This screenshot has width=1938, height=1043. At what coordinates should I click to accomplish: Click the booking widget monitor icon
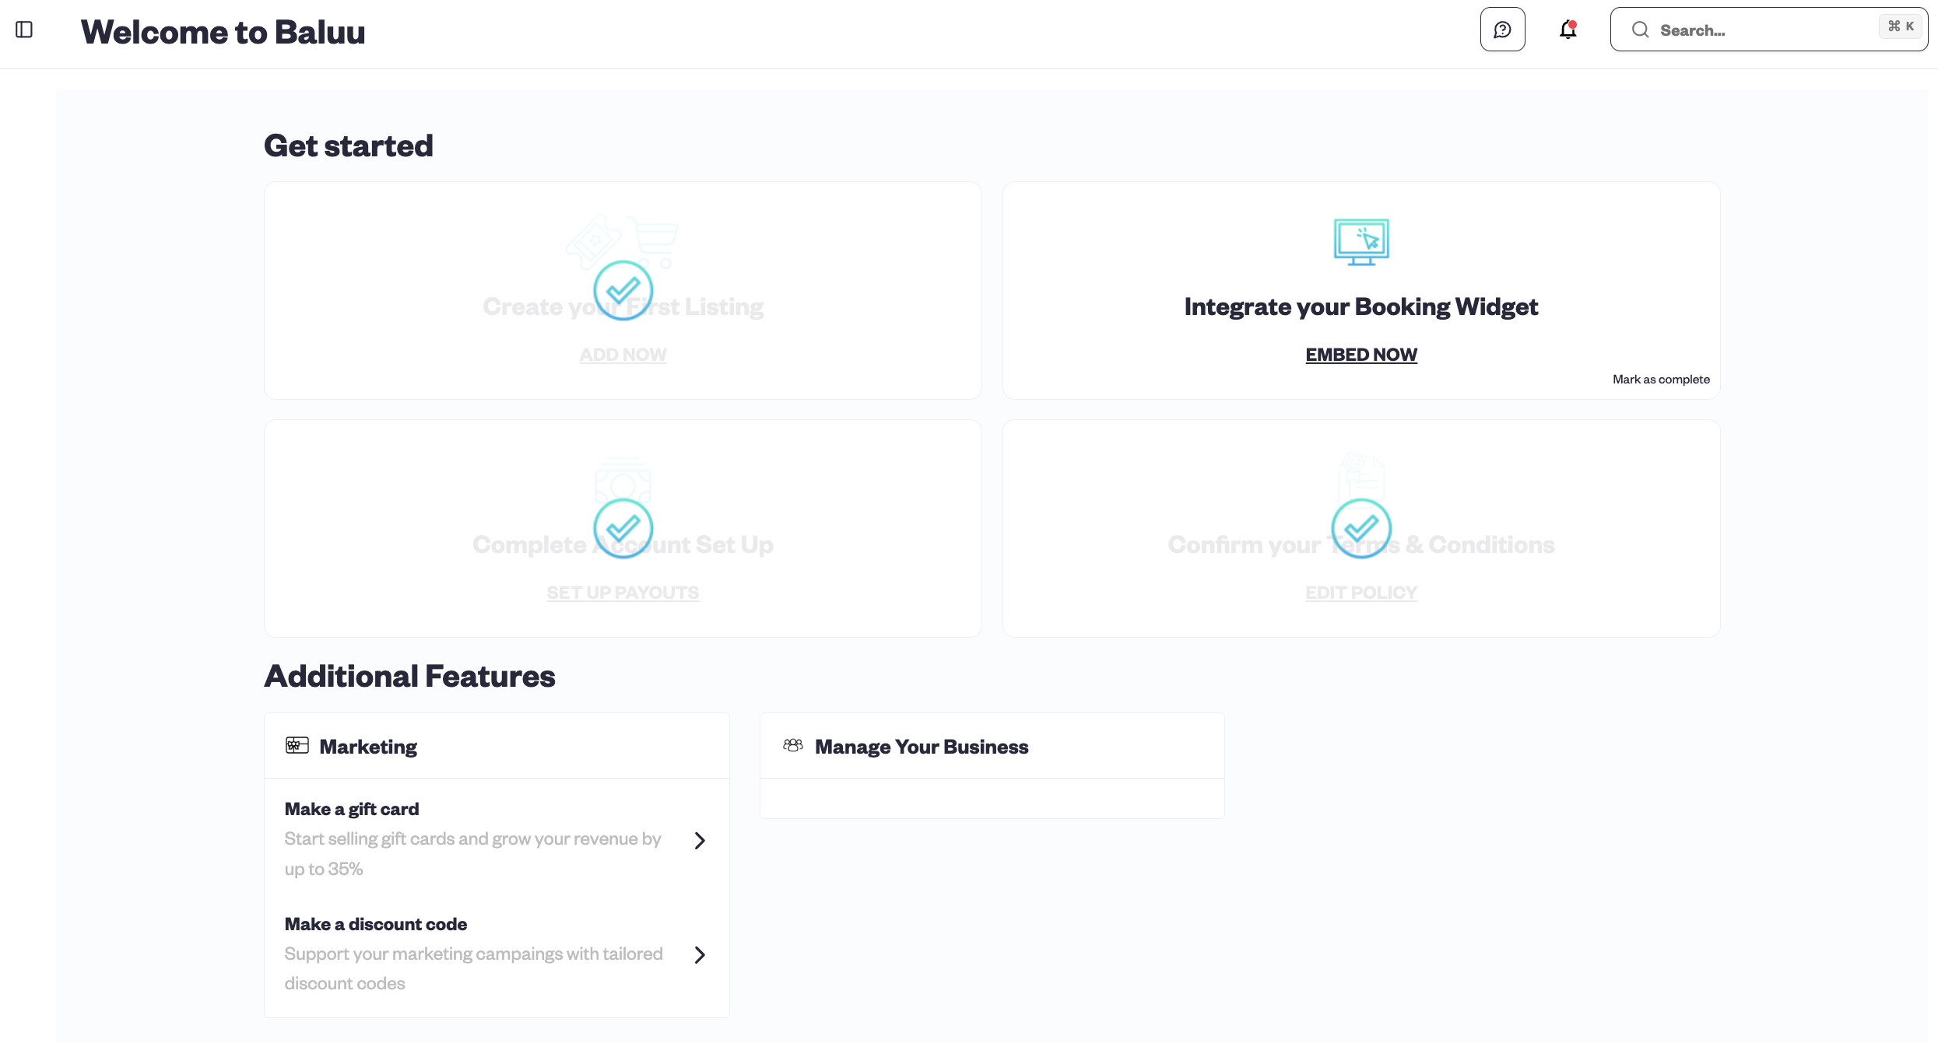tap(1360, 242)
